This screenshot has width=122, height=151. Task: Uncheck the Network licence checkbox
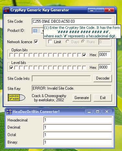[36, 42]
